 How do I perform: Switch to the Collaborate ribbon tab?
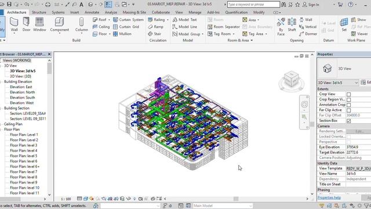(x=161, y=12)
